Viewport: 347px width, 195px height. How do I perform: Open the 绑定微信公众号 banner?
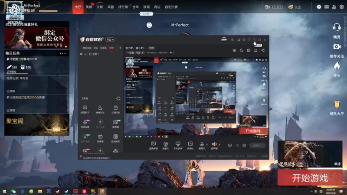click(x=37, y=38)
